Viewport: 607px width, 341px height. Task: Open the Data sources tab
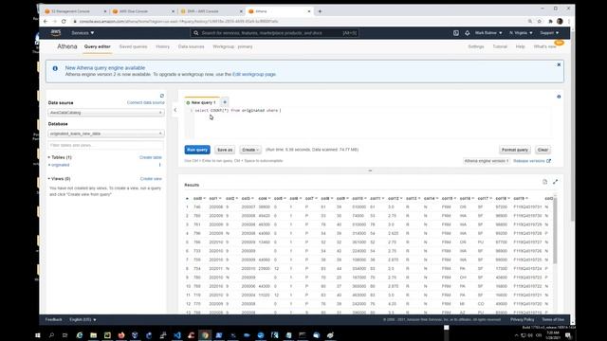click(192, 46)
